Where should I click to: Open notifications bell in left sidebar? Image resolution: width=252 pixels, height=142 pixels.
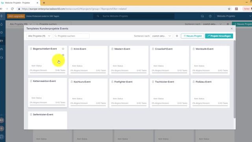click(2, 24)
